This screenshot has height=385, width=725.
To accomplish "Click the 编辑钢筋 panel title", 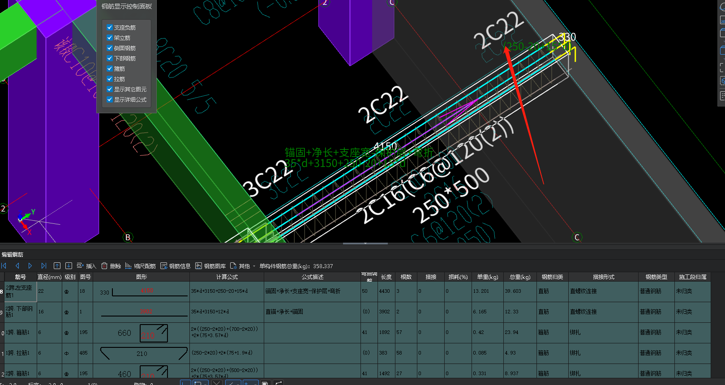I will [13, 254].
